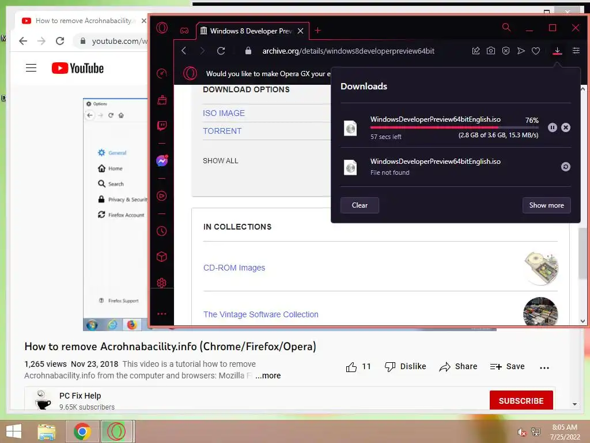Image resolution: width=590 pixels, height=443 pixels.
Task: Open the PC Fix Help channel name
Action: click(80, 396)
